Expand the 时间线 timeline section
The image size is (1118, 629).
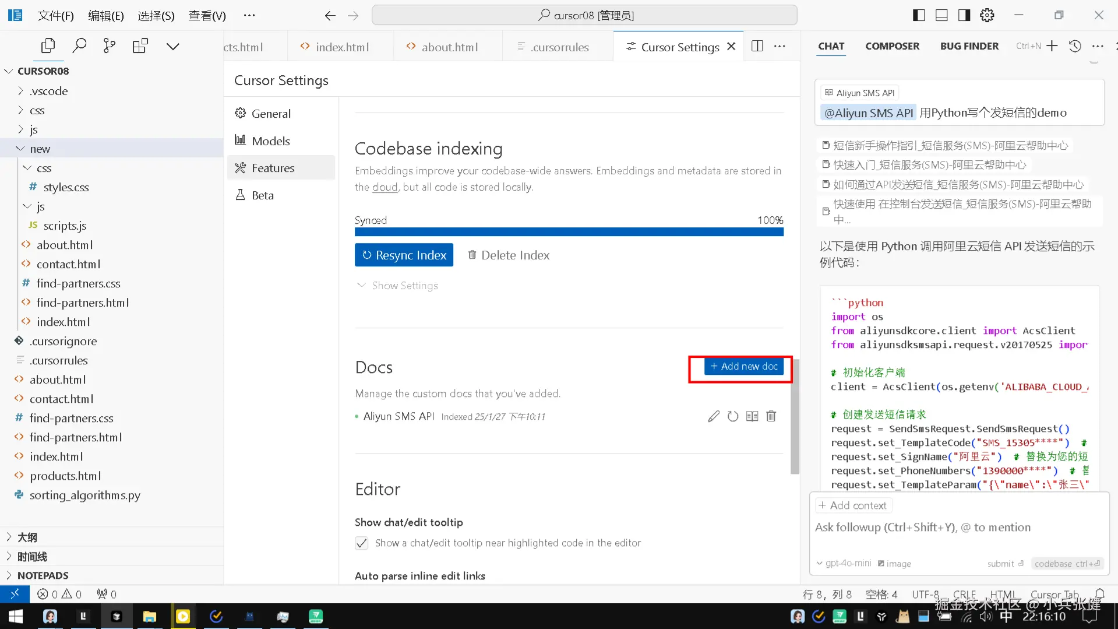pos(112,556)
